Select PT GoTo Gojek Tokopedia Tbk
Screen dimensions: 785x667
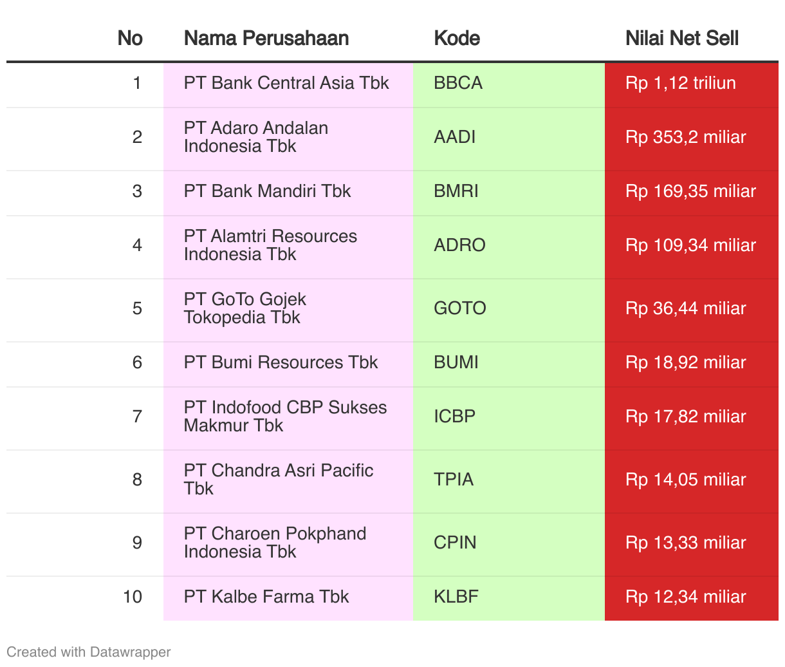pyautogui.click(x=245, y=308)
